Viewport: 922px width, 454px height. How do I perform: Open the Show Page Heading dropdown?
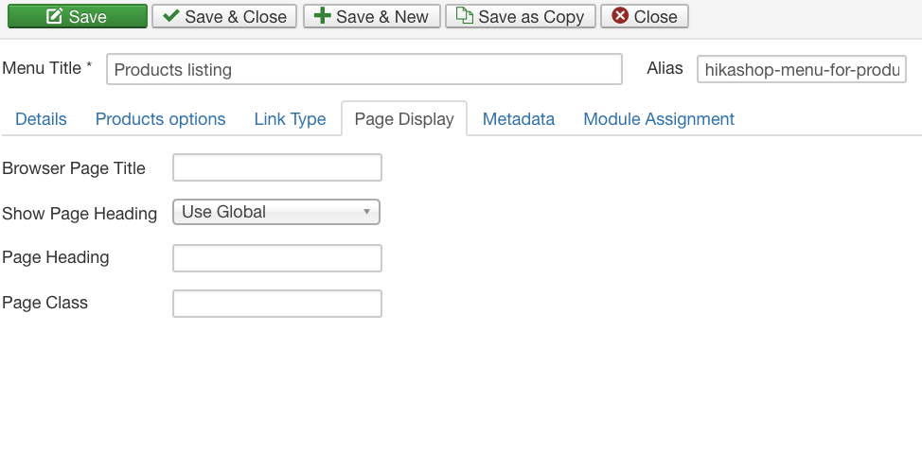pos(275,212)
